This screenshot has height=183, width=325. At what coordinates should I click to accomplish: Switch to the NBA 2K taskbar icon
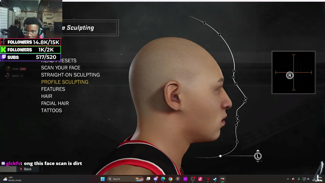(x=222, y=179)
